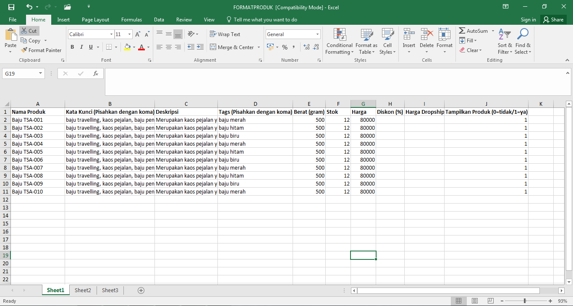
Task: Open Sort & Filter options
Action: [505, 41]
